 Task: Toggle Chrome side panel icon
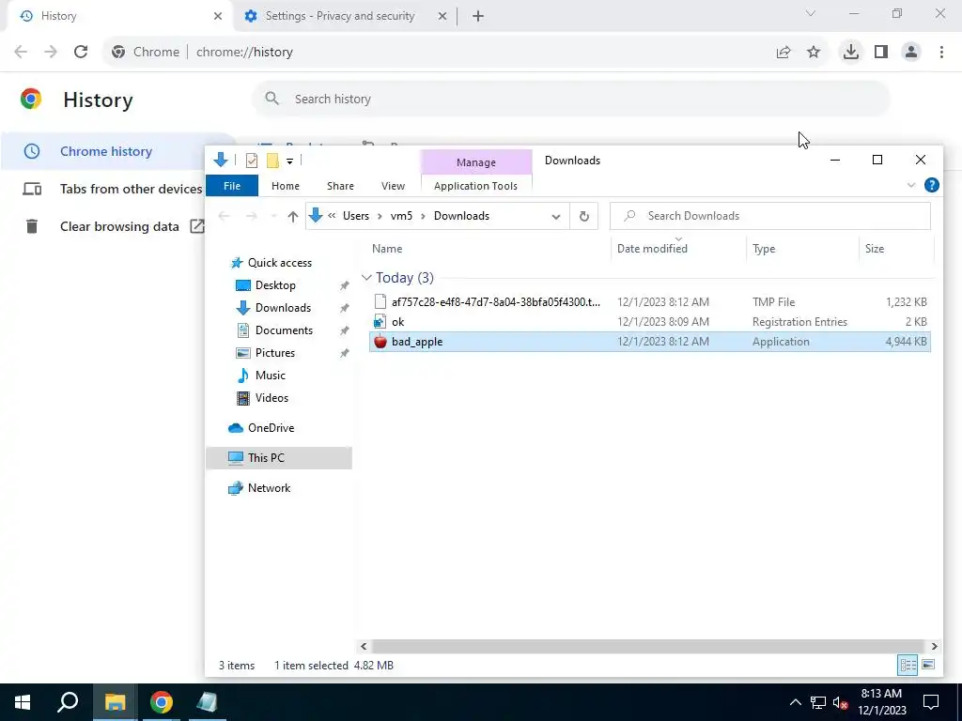pos(881,53)
